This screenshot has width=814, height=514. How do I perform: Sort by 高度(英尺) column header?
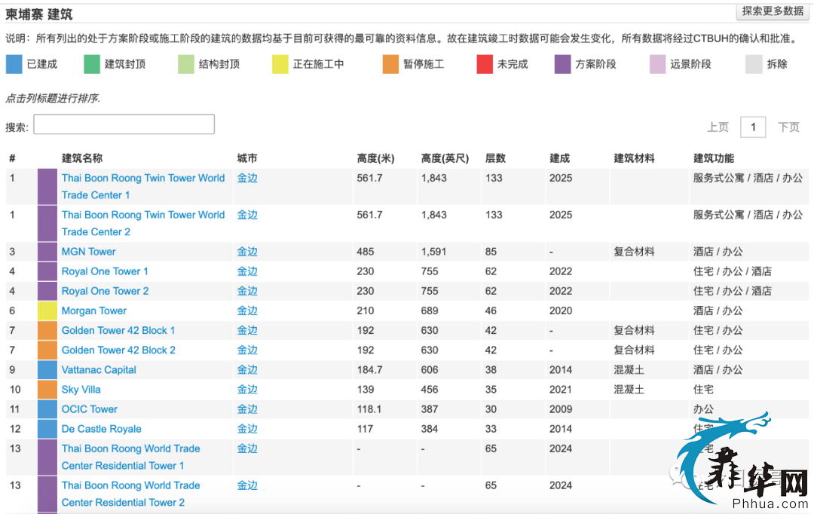[445, 158]
